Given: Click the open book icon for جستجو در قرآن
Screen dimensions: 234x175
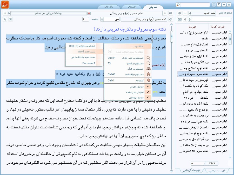Looking at the screenshot, I should click(149, 69).
